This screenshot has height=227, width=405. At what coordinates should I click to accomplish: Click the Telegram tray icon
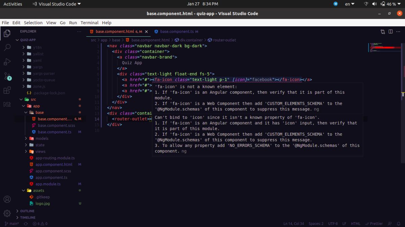pos(335,4)
